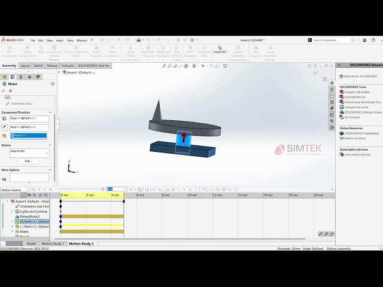Click the motion study Stop button
This screenshot has width=383, height=287.
coord(50,190)
